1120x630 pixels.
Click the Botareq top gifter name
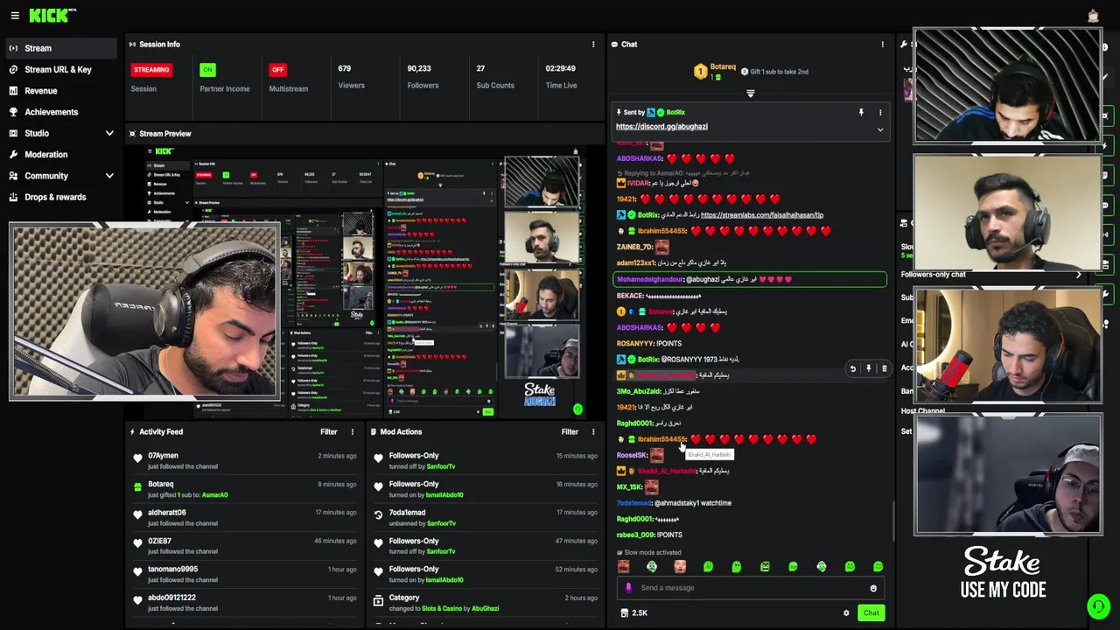click(x=723, y=67)
